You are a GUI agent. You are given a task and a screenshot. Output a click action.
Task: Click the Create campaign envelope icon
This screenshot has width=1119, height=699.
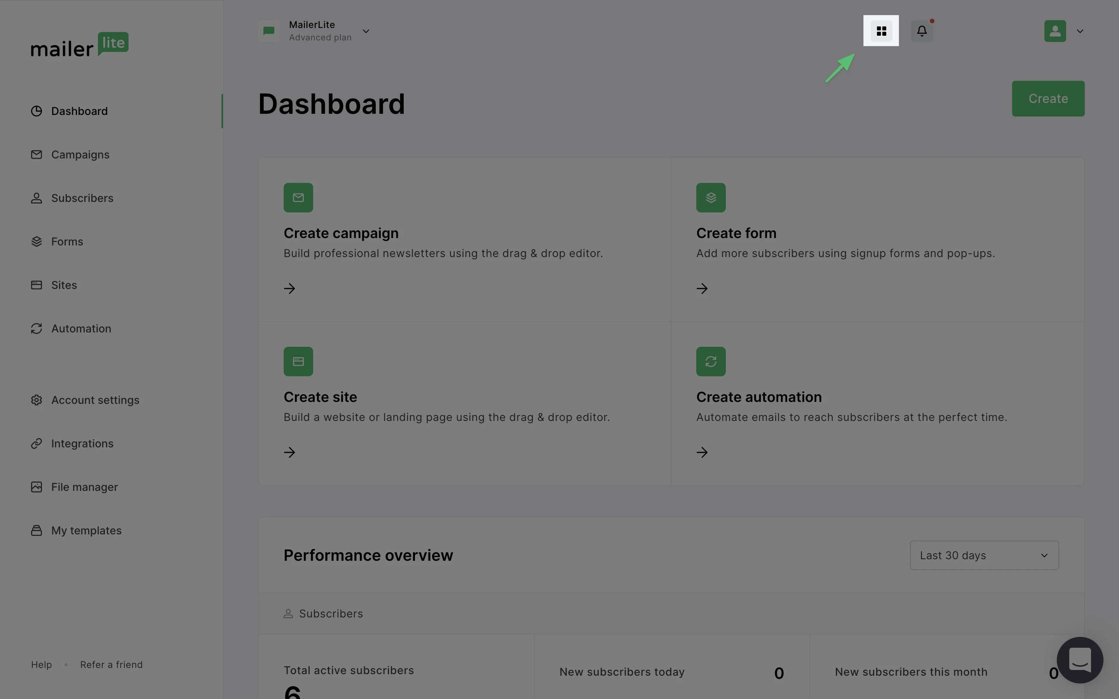click(x=298, y=198)
